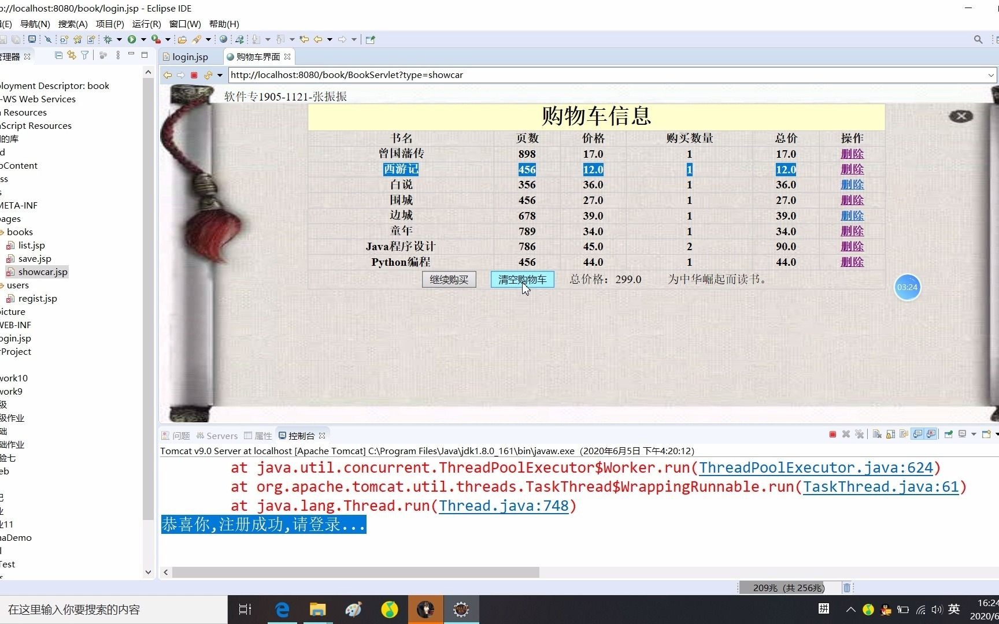Pin the Console view

948,434
